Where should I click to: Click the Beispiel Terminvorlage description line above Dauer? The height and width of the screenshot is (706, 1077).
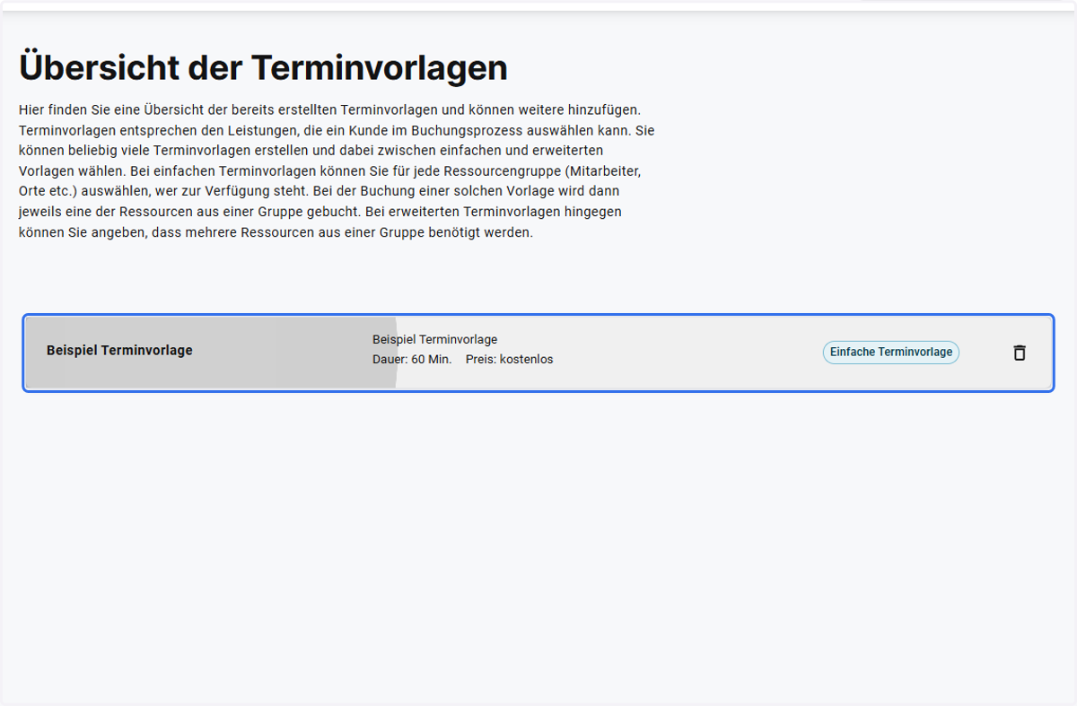434,340
